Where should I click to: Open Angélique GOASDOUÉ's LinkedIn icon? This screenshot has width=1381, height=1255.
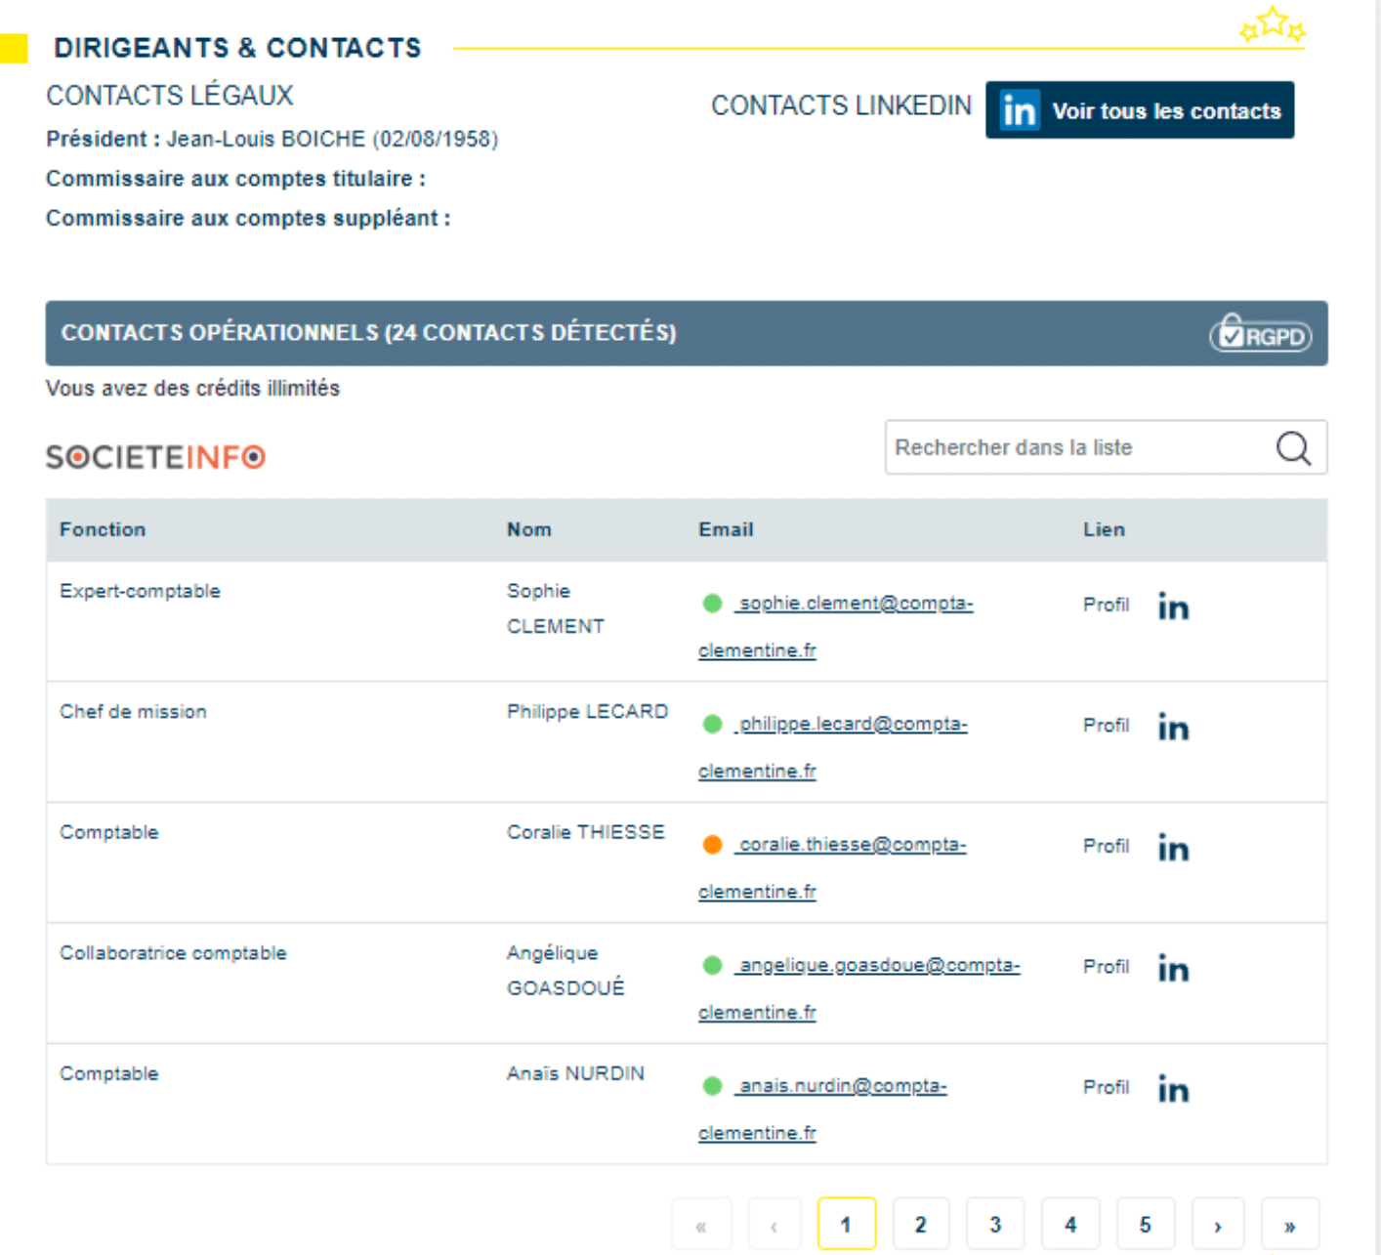click(1172, 969)
